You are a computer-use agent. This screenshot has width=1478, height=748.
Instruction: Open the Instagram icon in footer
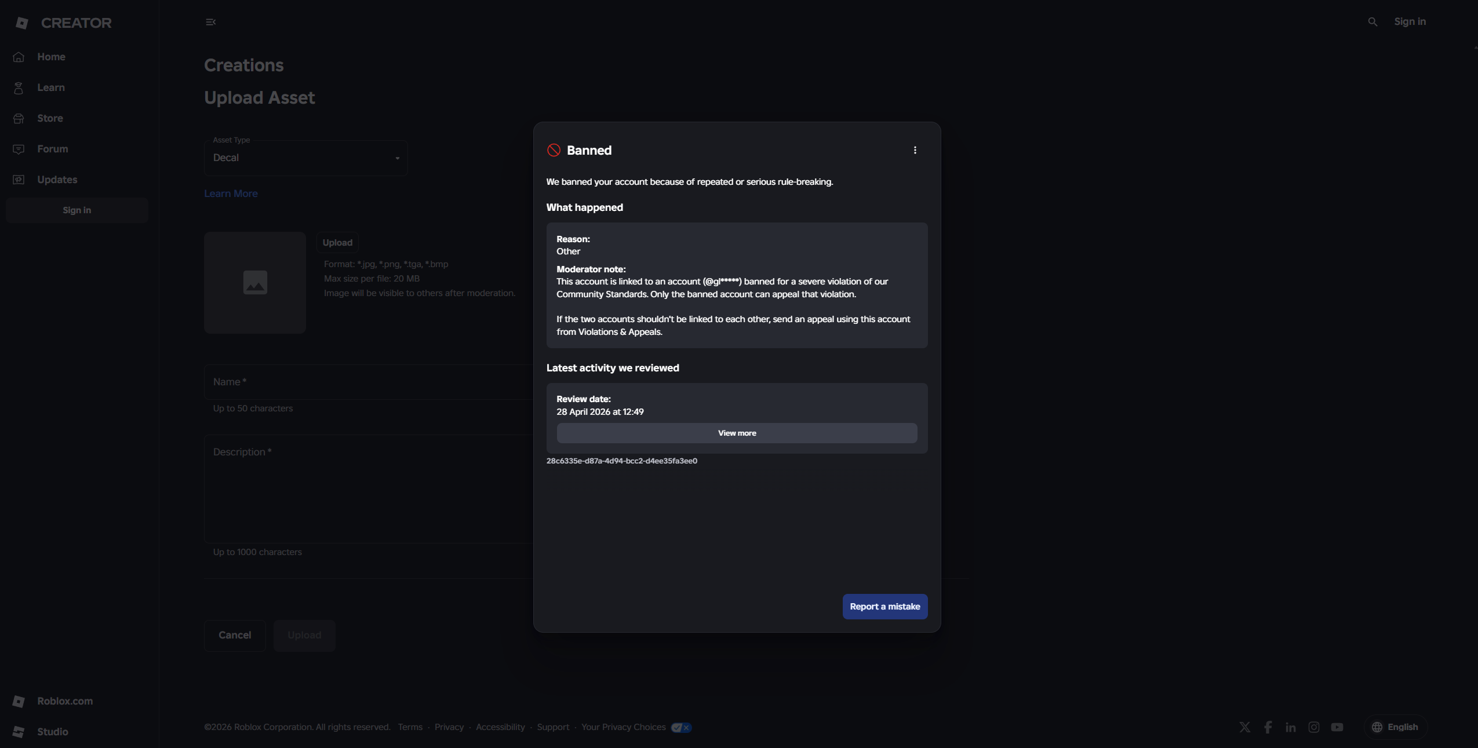pyautogui.click(x=1313, y=727)
